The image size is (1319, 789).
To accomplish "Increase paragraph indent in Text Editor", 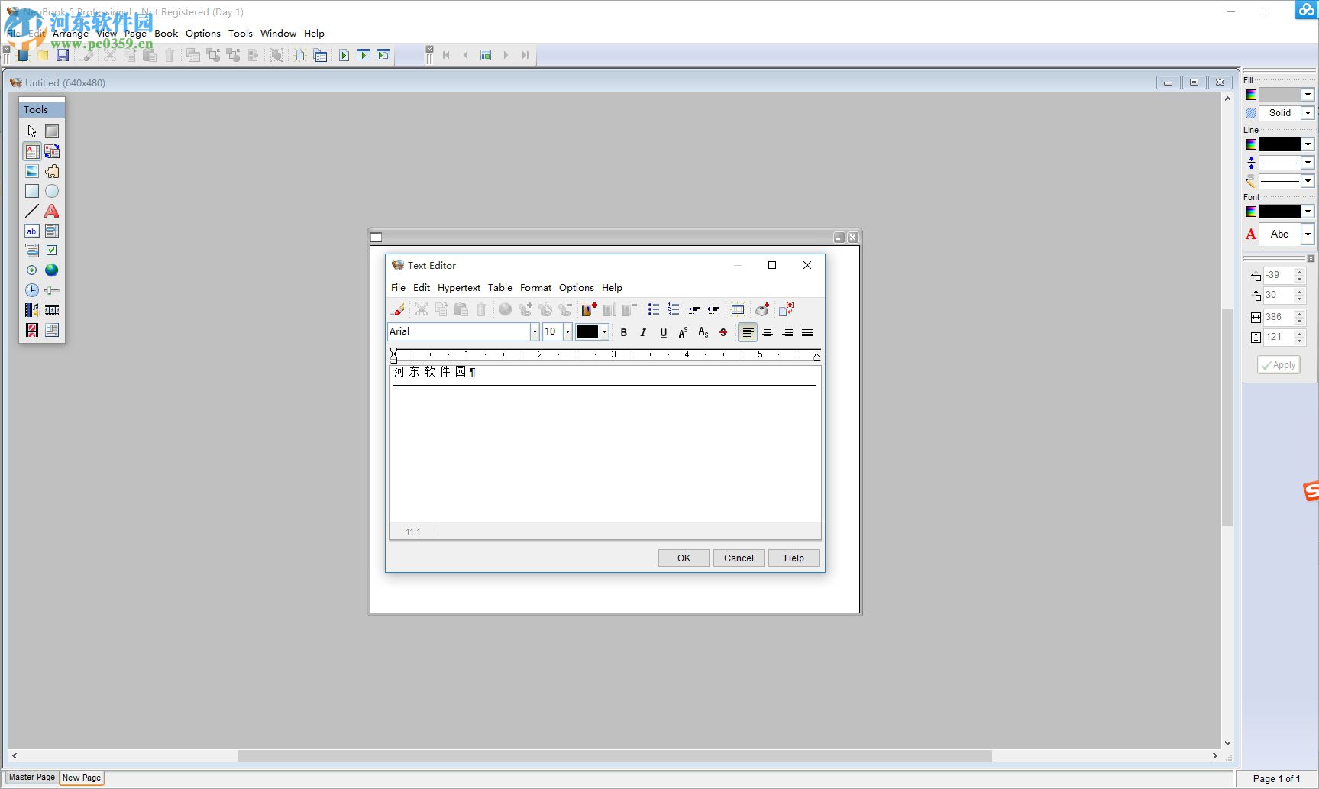I will pos(693,309).
